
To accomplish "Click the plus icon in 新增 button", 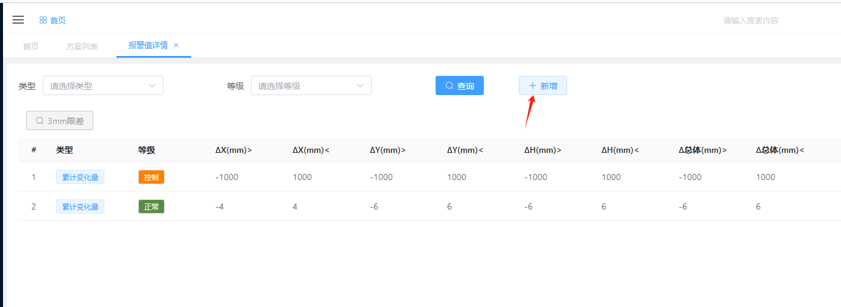I will coord(532,85).
